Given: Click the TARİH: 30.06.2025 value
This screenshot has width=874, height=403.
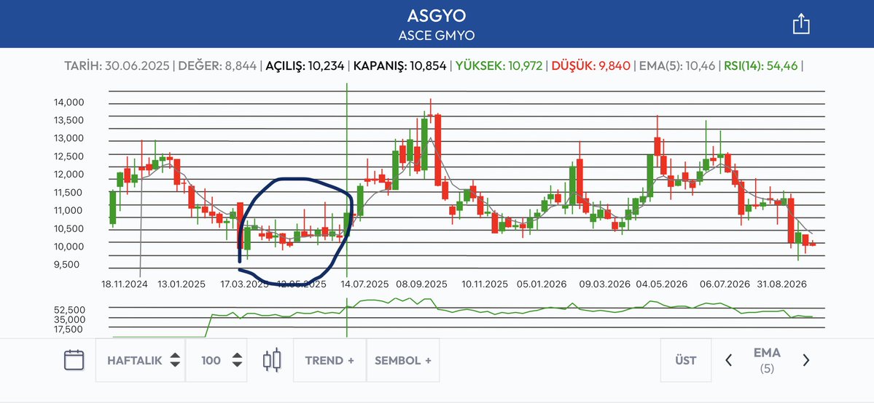Looking at the screenshot, I should (117, 65).
